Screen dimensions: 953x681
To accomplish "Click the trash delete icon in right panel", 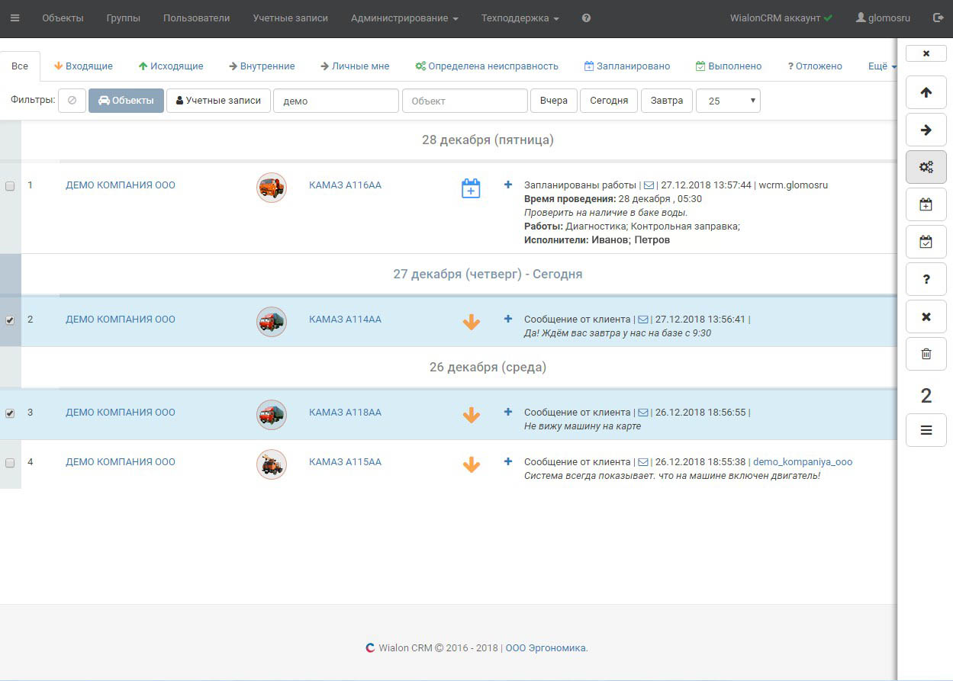I will (x=926, y=354).
